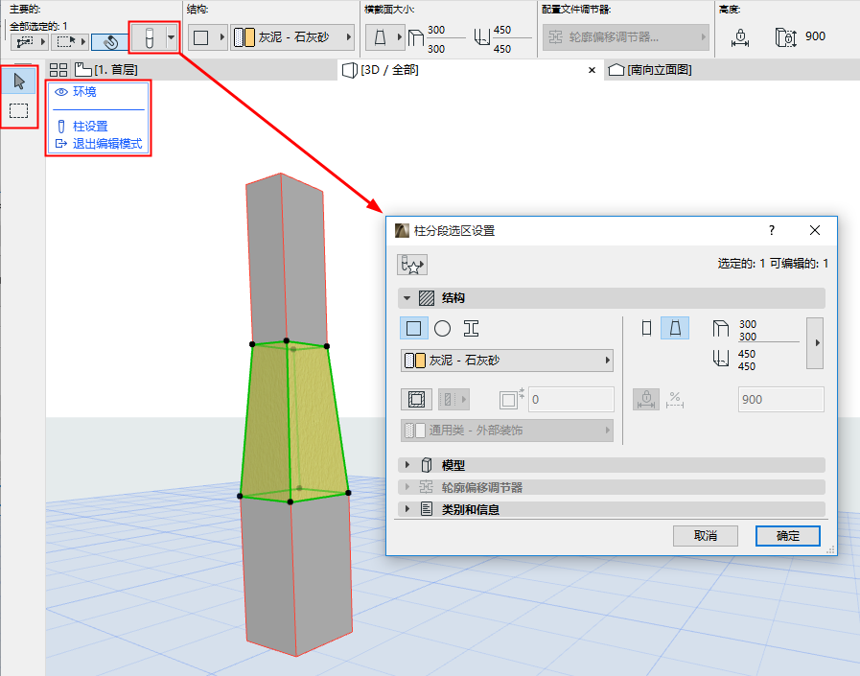Close the 柱分段选区设置 dialog
The image size is (860, 676).
[x=815, y=230]
